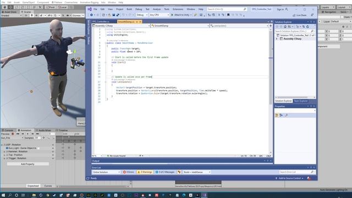Switch to FPS_Controller.cs tab
The image size is (352, 198).
point(101,21)
